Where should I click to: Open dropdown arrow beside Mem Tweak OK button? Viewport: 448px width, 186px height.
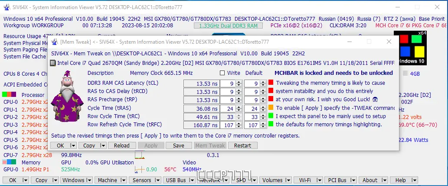pyautogui.click(x=73, y=145)
